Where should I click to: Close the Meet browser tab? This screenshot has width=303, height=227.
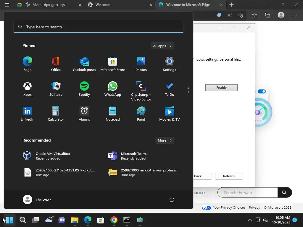click(x=80, y=5)
